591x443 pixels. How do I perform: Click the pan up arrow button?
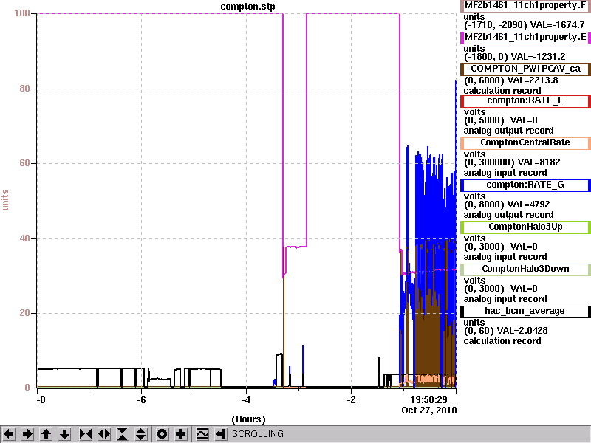click(x=47, y=434)
